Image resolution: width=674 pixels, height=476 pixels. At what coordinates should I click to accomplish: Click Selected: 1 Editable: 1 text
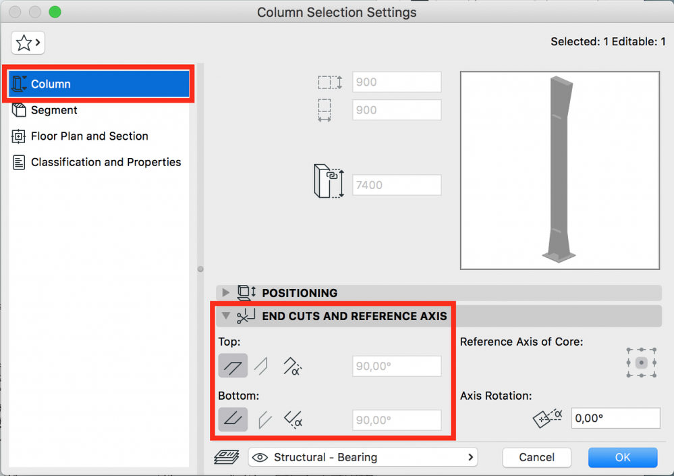click(609, 42)
